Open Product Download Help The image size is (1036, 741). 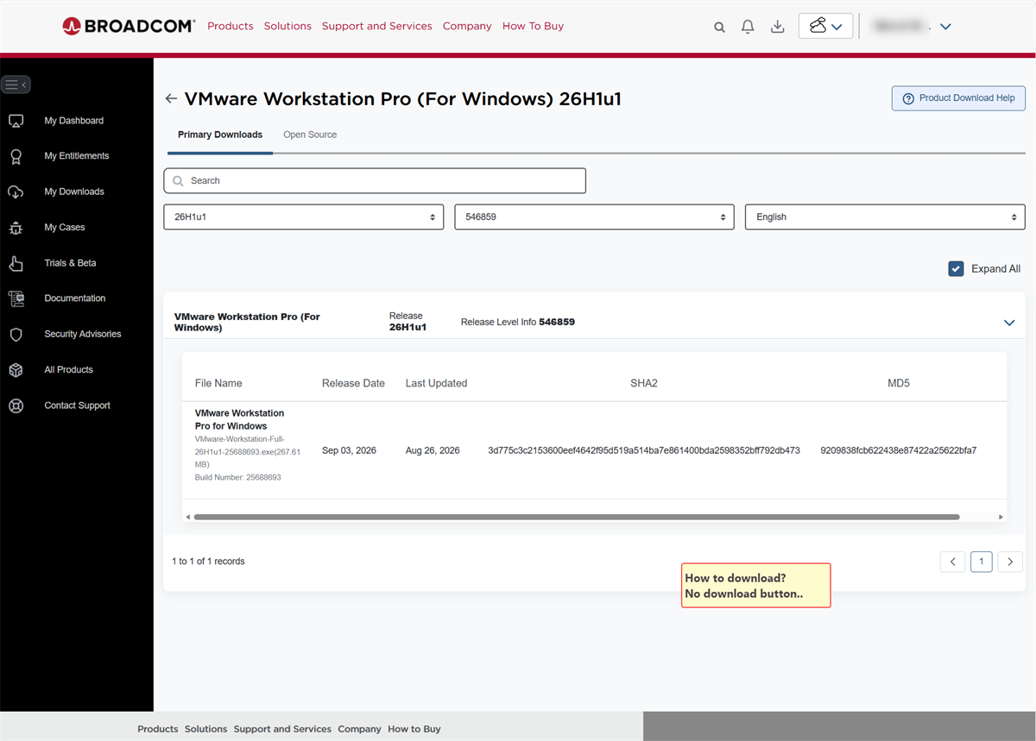click(x=958, y=98)
